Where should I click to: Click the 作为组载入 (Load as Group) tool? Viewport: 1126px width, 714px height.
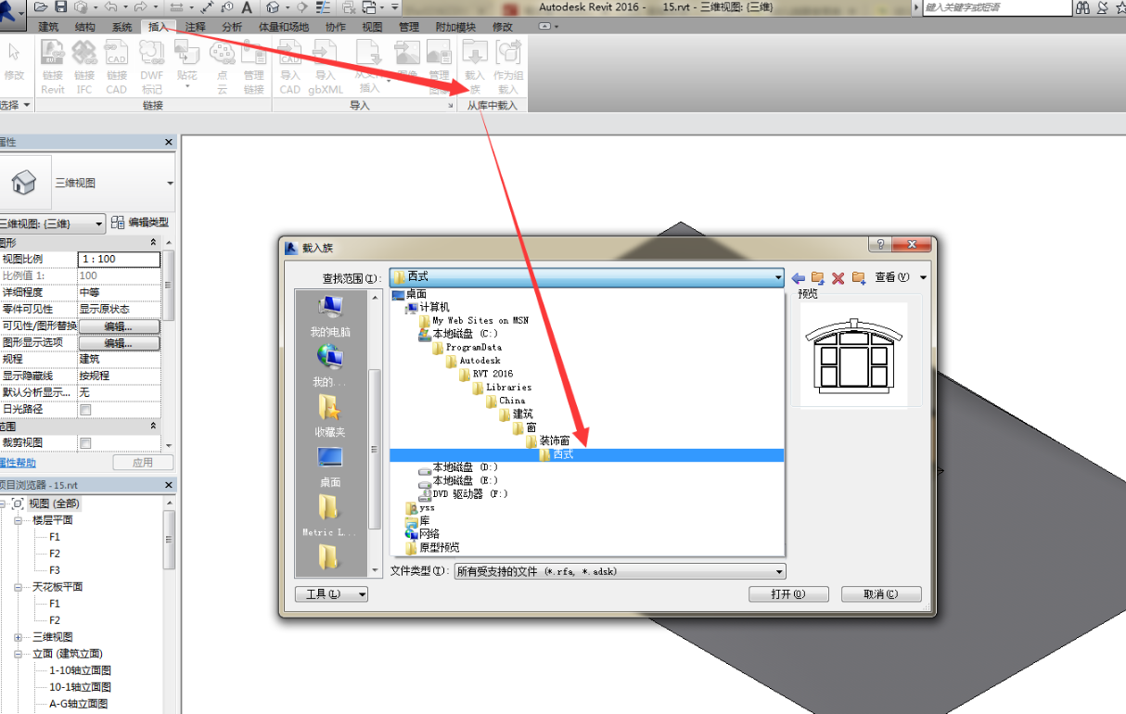508,68
